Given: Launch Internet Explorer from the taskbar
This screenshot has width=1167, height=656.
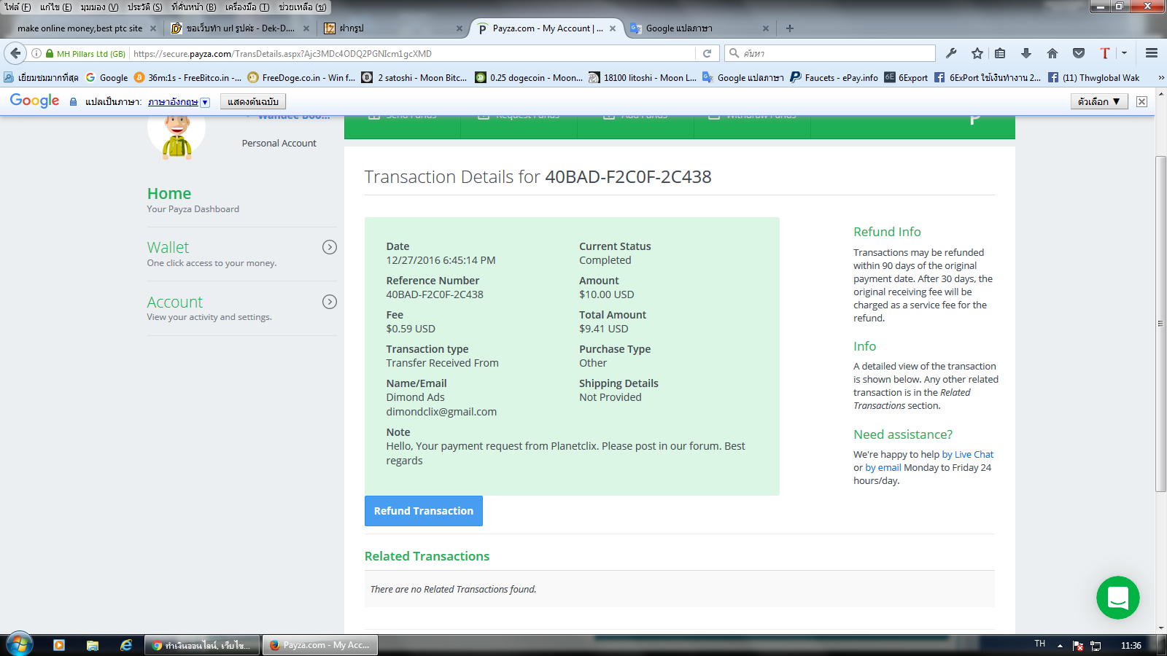Looking at the screenshot, I should (126, 645).
